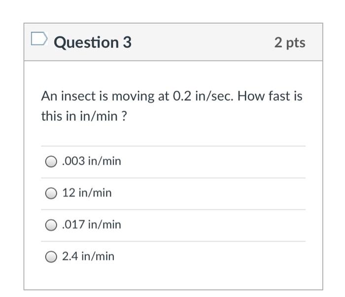
Task: Click the "3" in the question heading
Action: tap(127, 42)
